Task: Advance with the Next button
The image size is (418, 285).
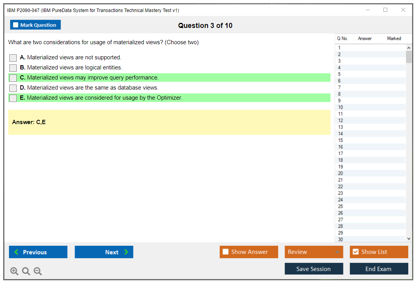Action: click(x=104, y=252)
